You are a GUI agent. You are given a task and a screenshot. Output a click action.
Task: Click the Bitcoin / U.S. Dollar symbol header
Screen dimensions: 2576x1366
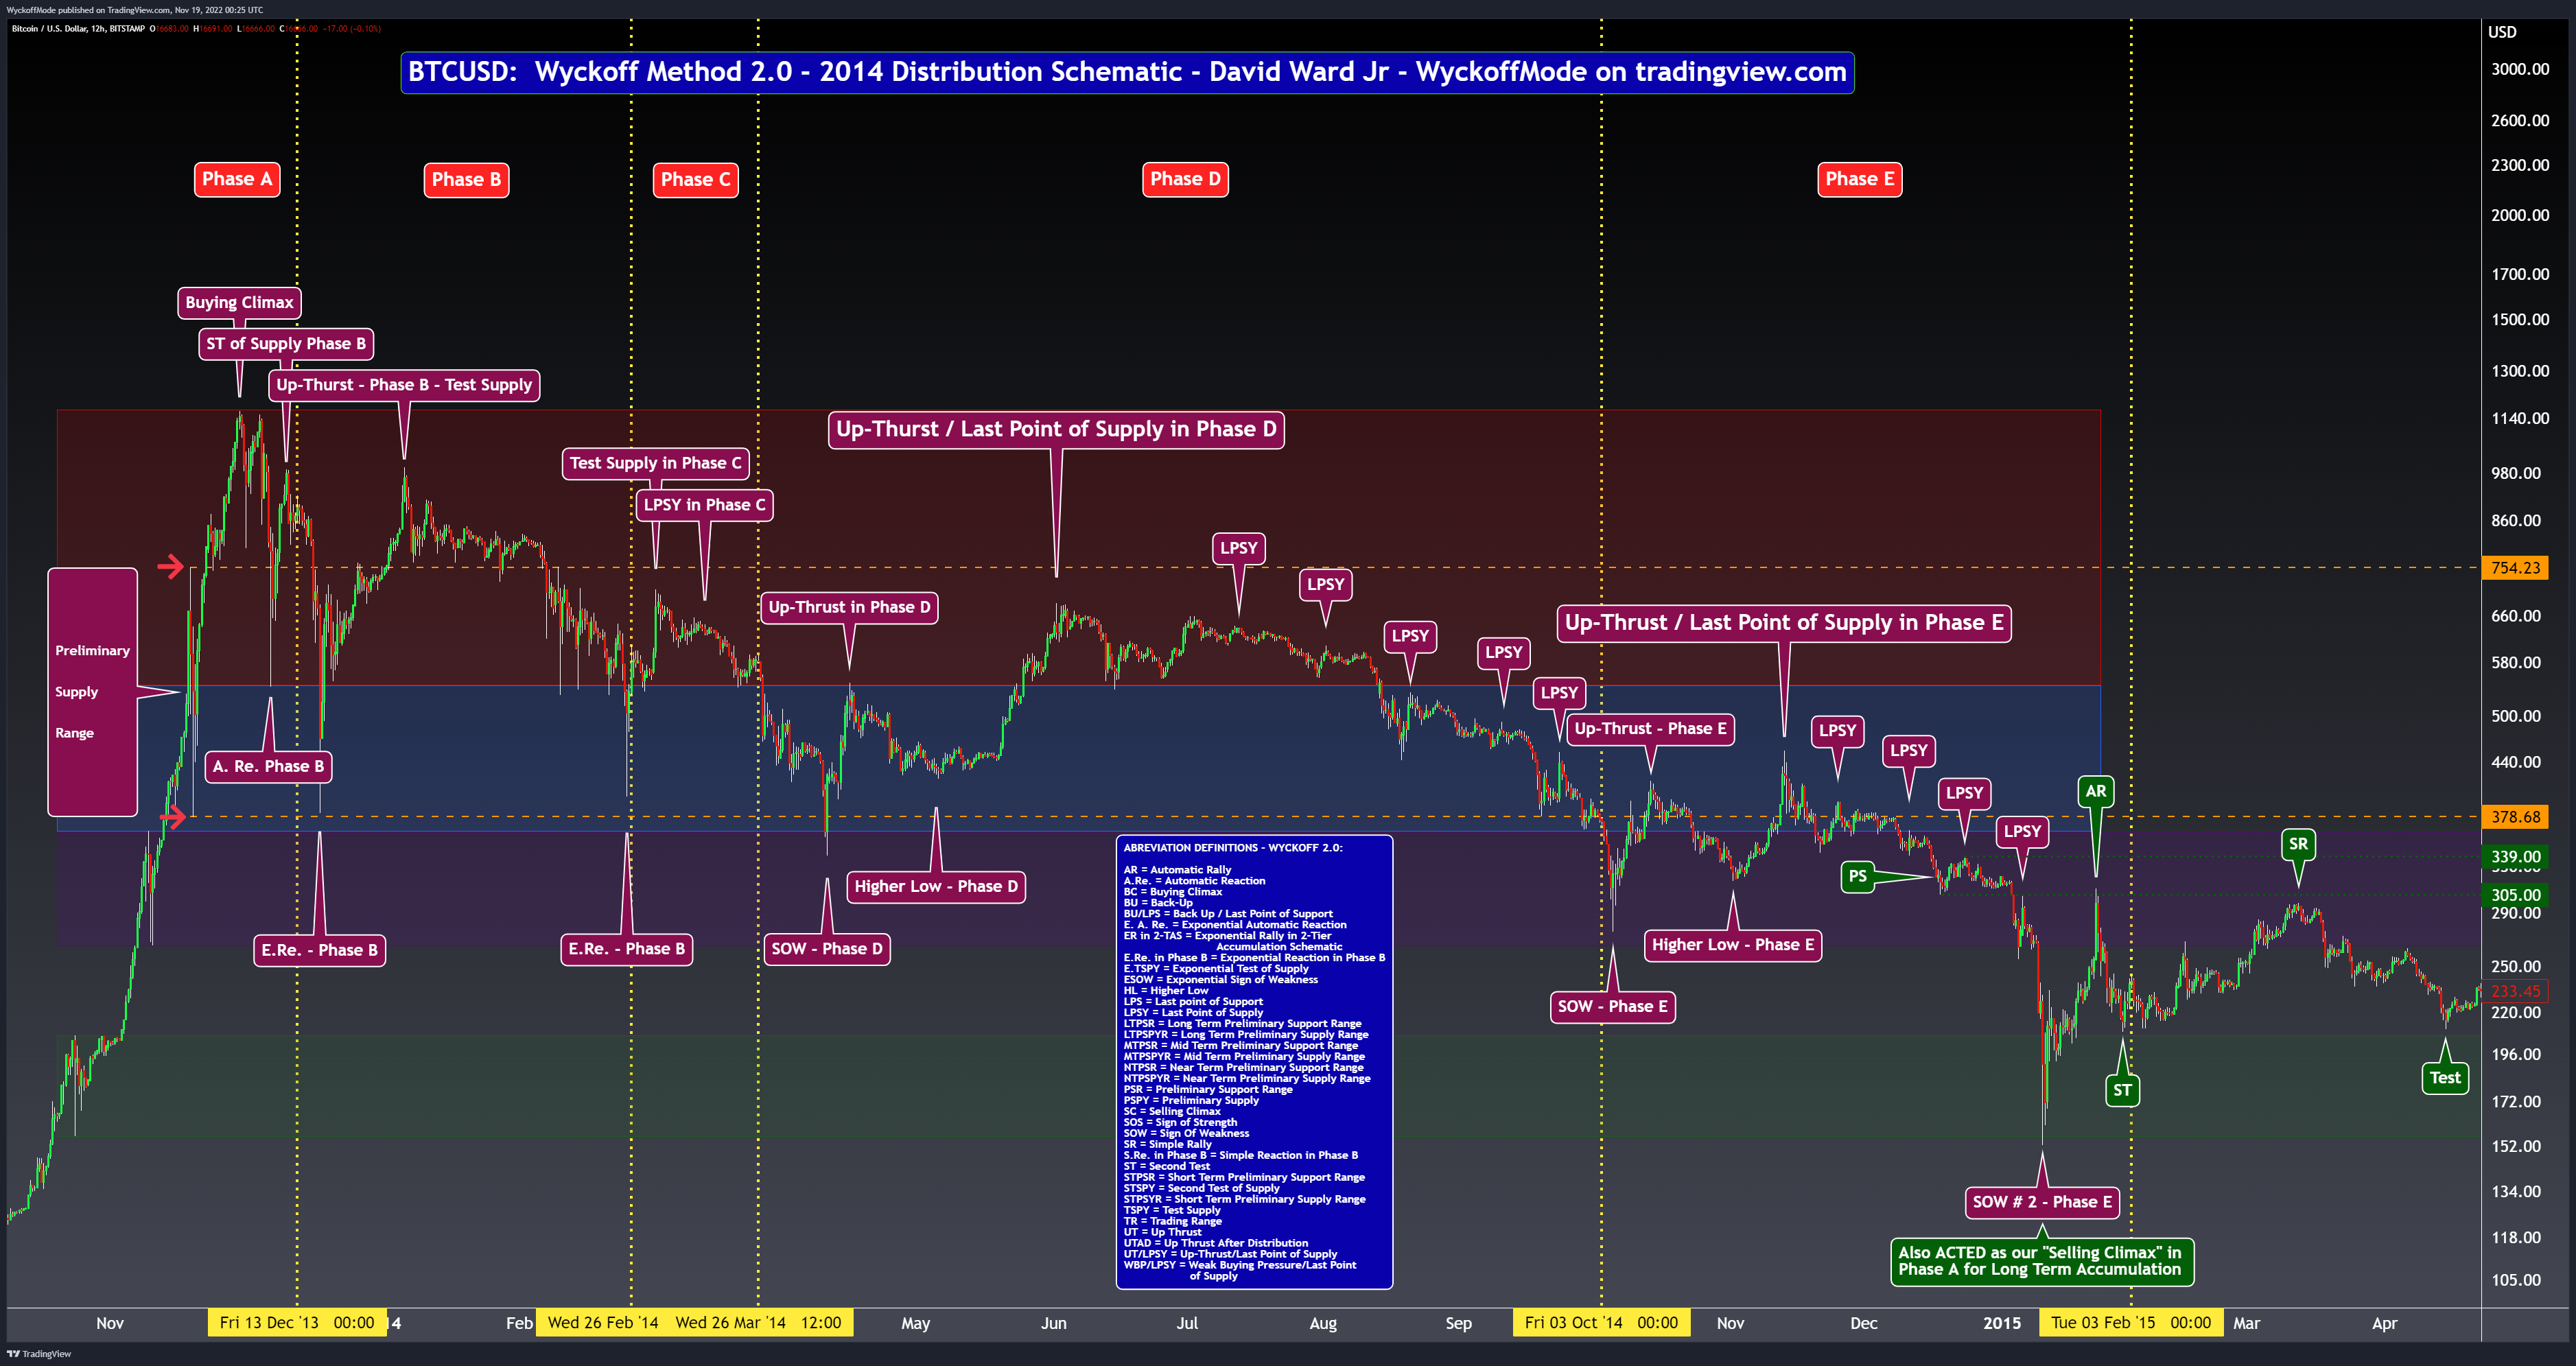point(78,29)
